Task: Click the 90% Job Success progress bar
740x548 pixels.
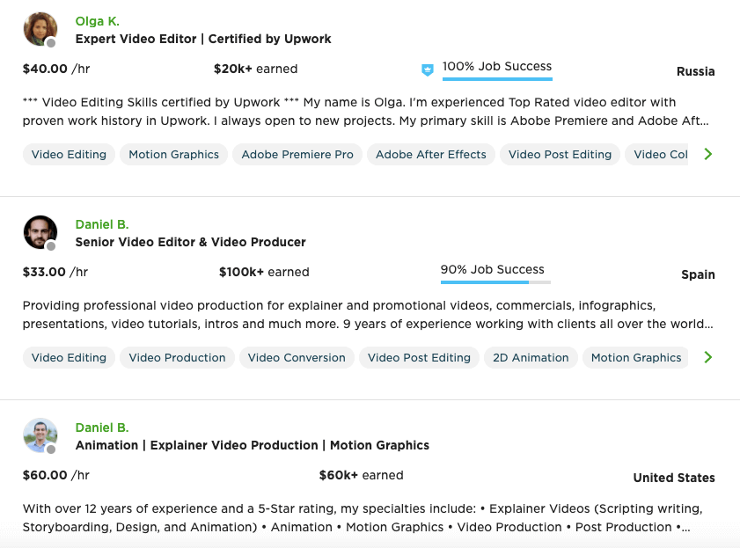Action: click(495, 282)
